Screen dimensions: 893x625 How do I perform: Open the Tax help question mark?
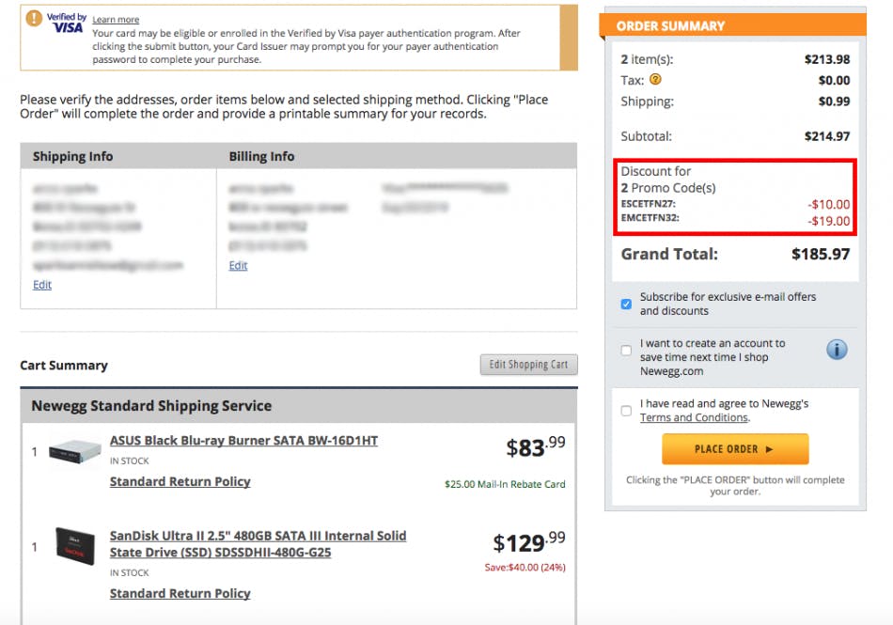[656, 80]
